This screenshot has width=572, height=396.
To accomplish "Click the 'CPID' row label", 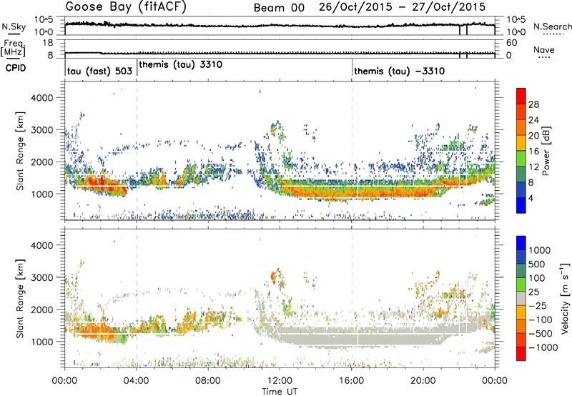I will point(16,68).
